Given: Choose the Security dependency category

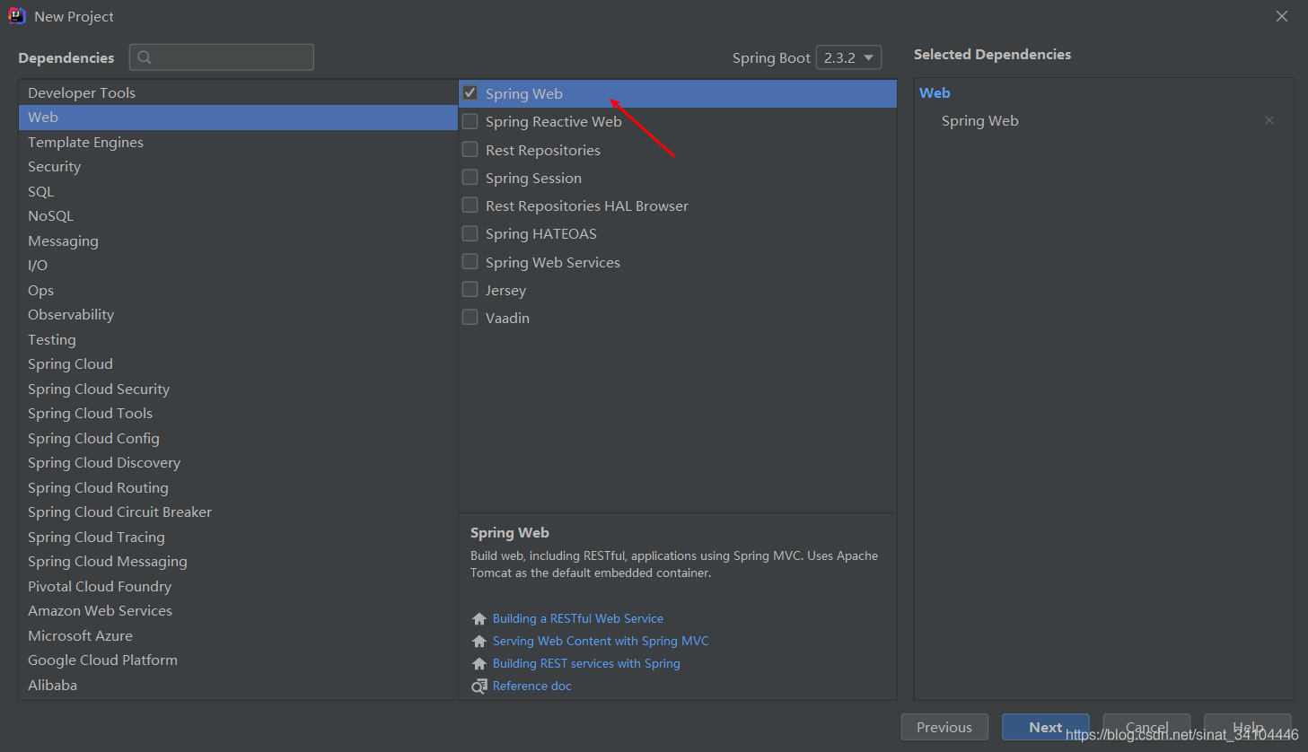Looking at the screenshot, I should [x=55, y=167].
